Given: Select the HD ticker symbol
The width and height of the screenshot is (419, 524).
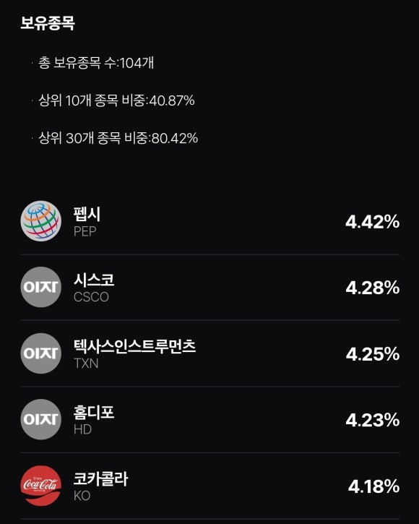Looking at the screenshot, I should pyautogui.click(x=82, y=429).
